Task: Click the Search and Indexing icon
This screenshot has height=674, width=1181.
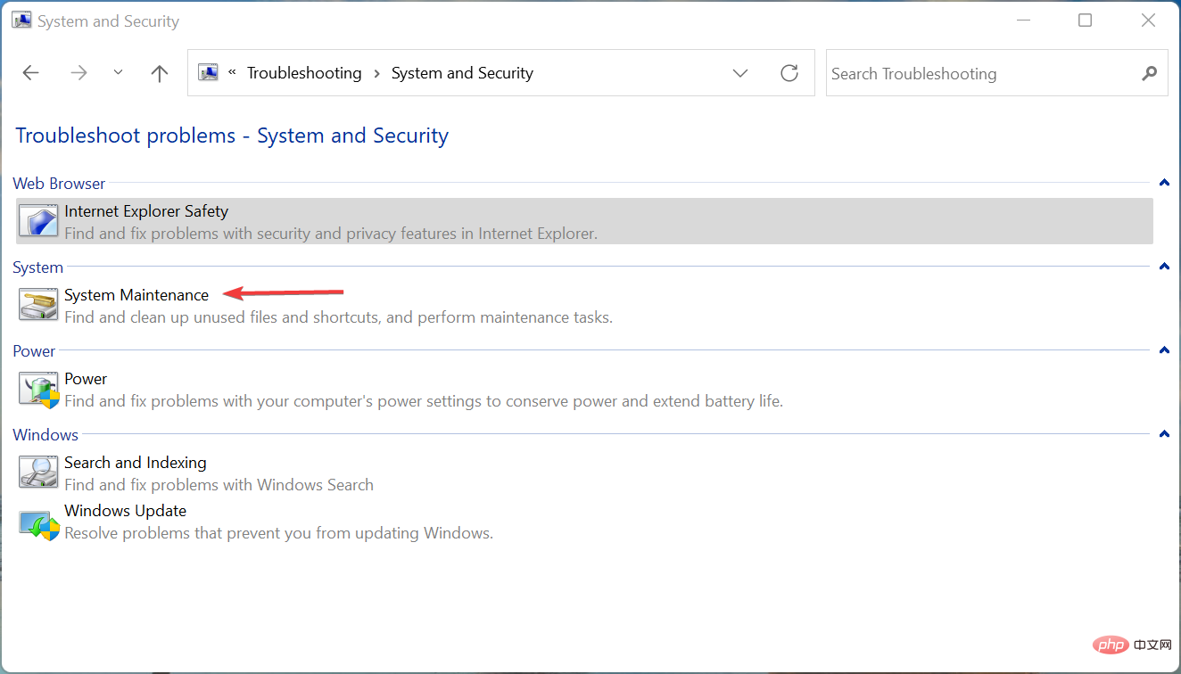Action: 38,473
